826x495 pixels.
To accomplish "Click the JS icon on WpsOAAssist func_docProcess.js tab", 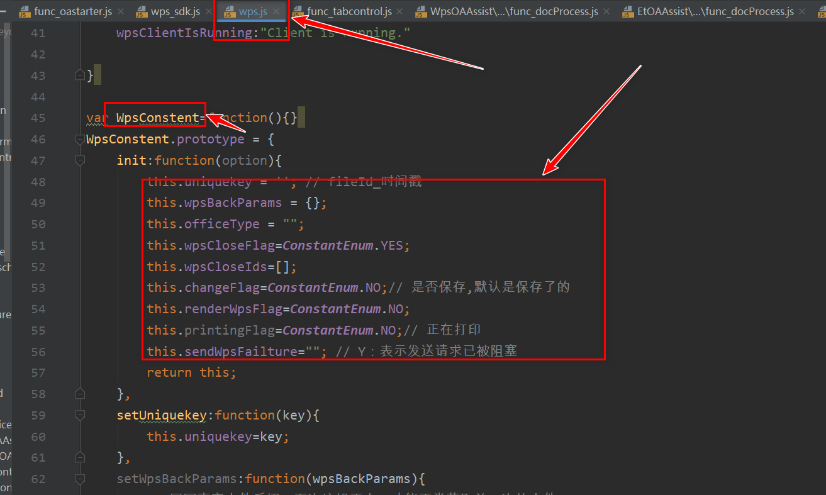I will 420,11.
